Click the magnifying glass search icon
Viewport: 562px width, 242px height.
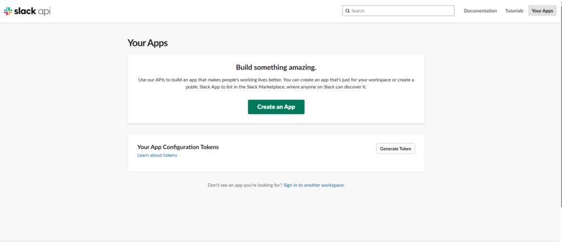click(348, 11)
